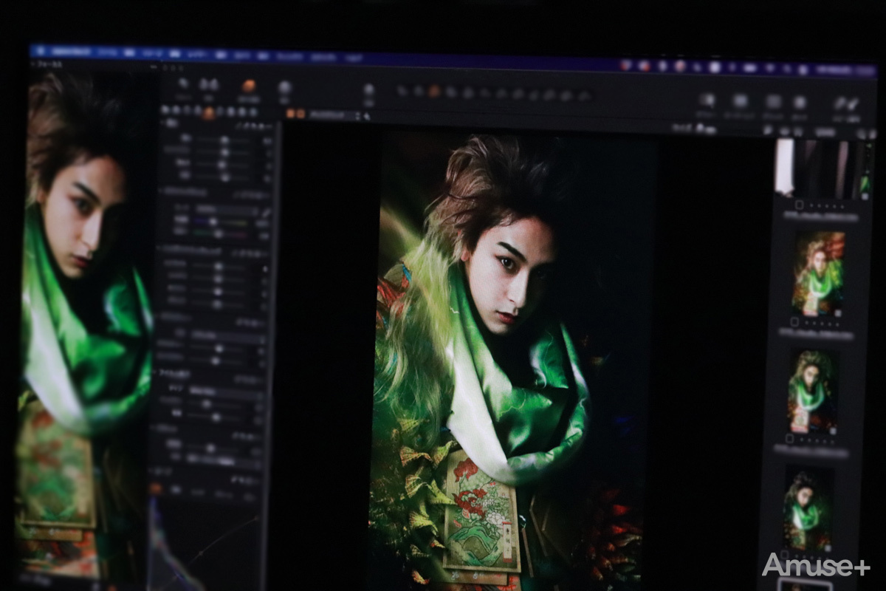Pick the white balance eyedropper icon
The image size is (886, 591).
tap(267, 211)
